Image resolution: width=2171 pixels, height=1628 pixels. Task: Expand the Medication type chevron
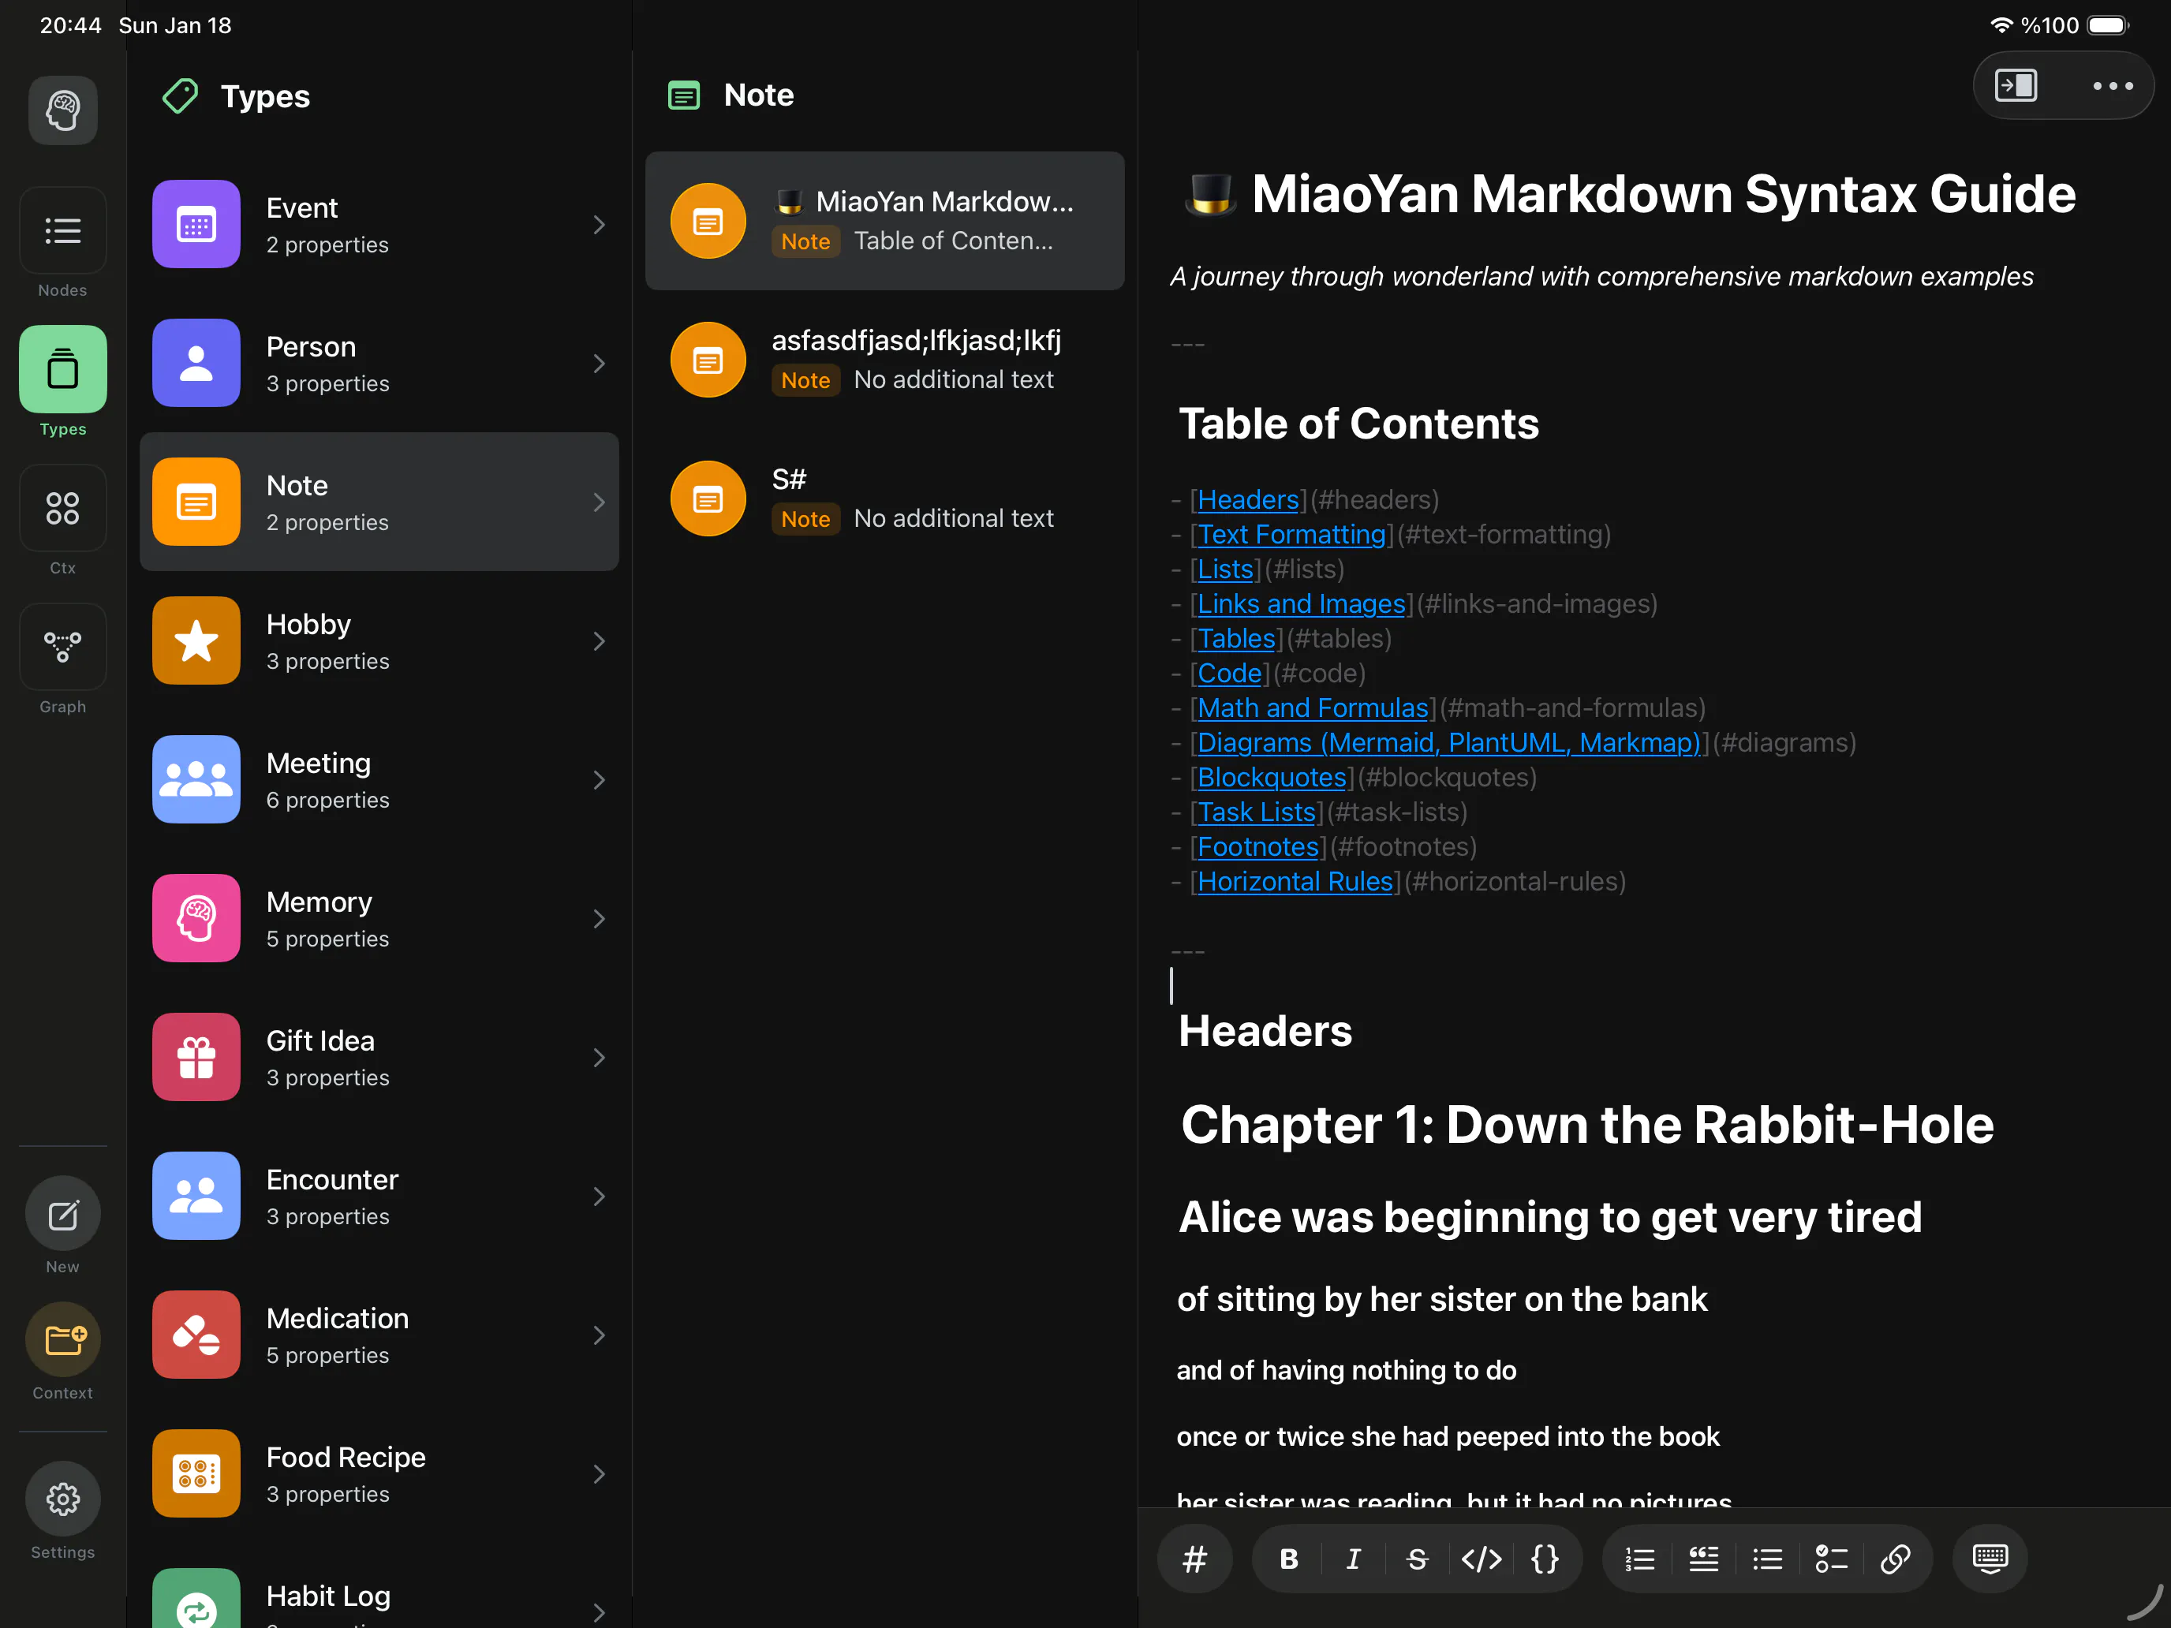[599, 1335]
